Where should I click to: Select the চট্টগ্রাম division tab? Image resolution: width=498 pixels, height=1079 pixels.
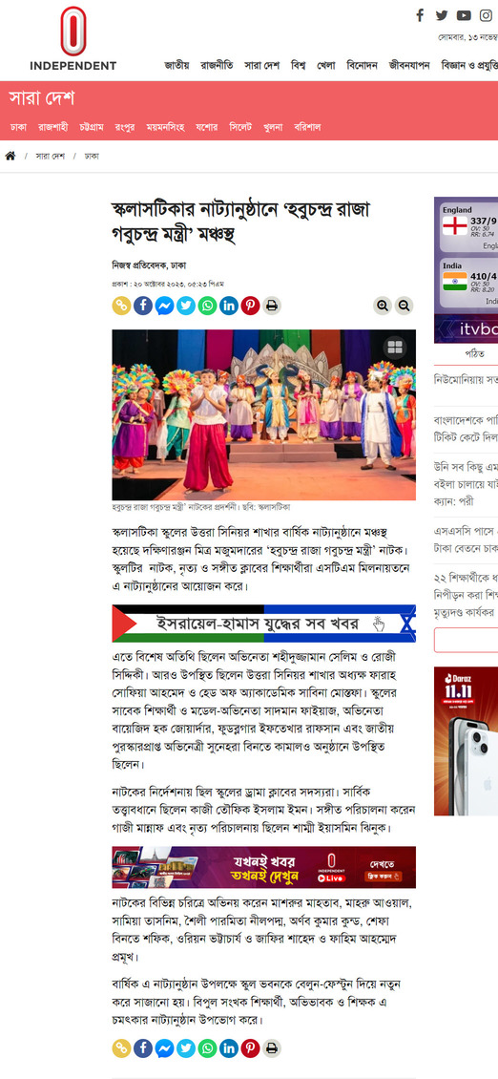(92, 127)
